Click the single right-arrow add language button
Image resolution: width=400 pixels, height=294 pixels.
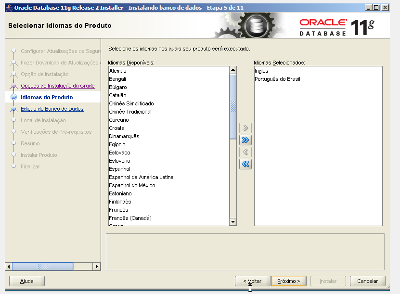tap(245, 128)
